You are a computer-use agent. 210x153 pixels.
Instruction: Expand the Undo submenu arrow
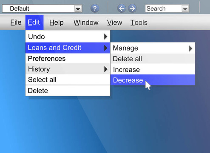click(106, 37)
